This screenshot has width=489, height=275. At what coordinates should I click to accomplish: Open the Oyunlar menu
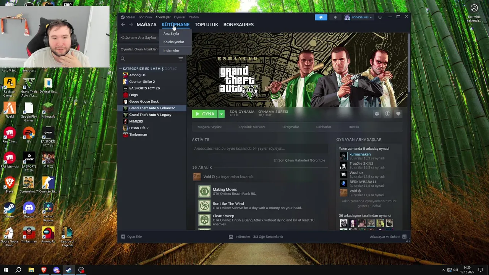tap(180, 17)
